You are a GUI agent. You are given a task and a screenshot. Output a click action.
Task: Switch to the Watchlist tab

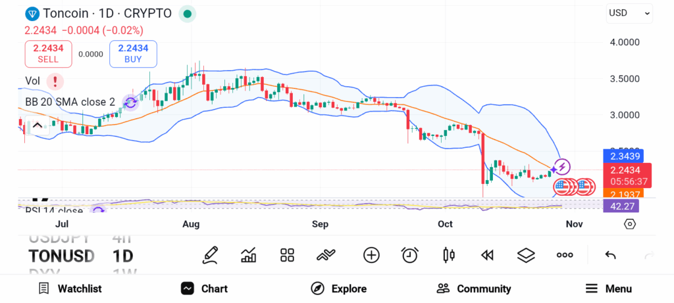coord(70,289)
